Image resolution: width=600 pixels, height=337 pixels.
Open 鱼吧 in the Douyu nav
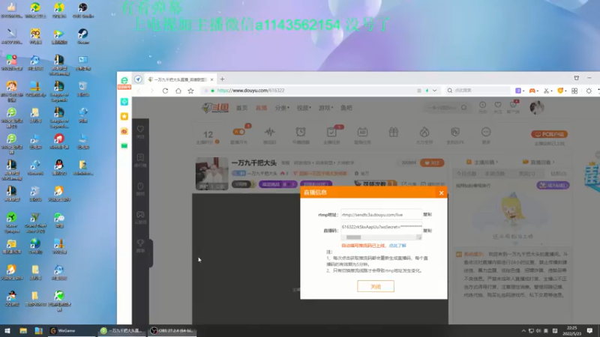346,108
